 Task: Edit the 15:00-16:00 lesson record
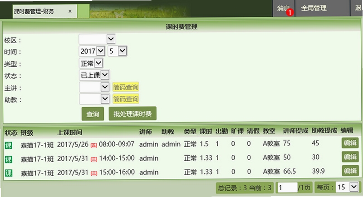pyautogui.click(x=350, y=171)
